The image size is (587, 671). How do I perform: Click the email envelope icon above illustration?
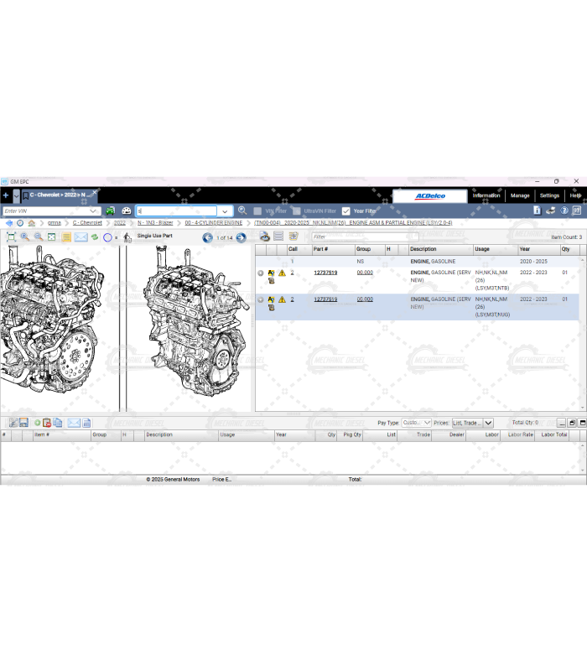pyautogui.click(x=81, y=237)
